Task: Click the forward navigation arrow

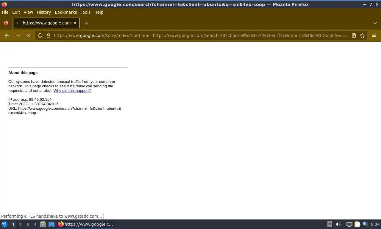Action: click(x=18, y=35)
